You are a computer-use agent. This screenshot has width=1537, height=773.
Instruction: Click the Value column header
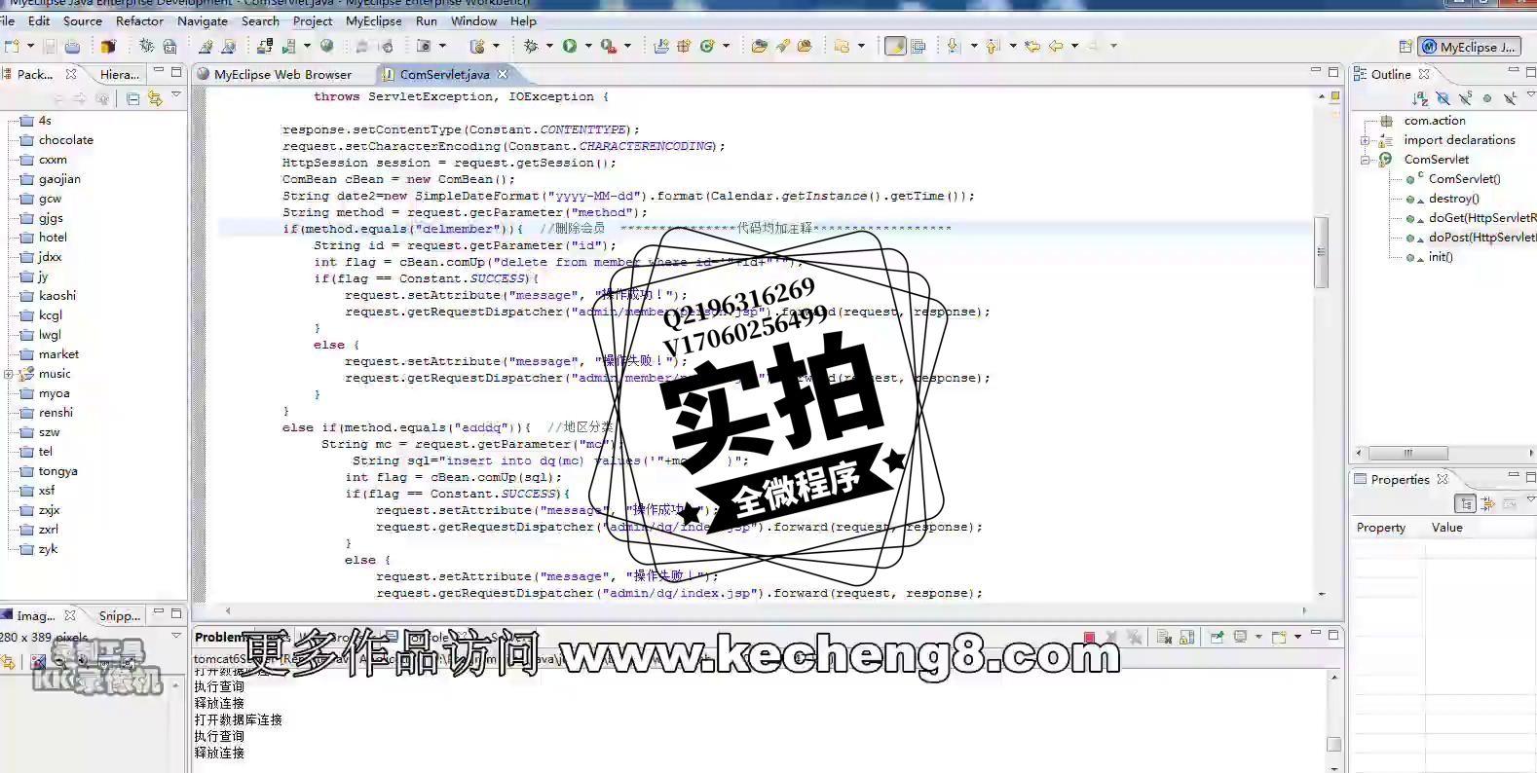(1446, 528)
